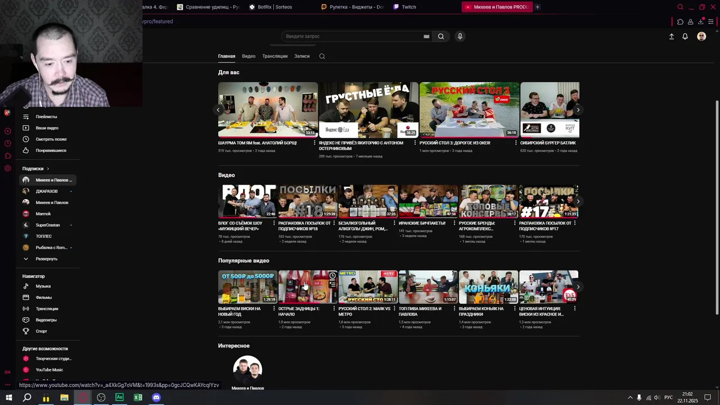Open SuperCrastan subscription channel
The image size is (720, 405).
pos(48,225)
